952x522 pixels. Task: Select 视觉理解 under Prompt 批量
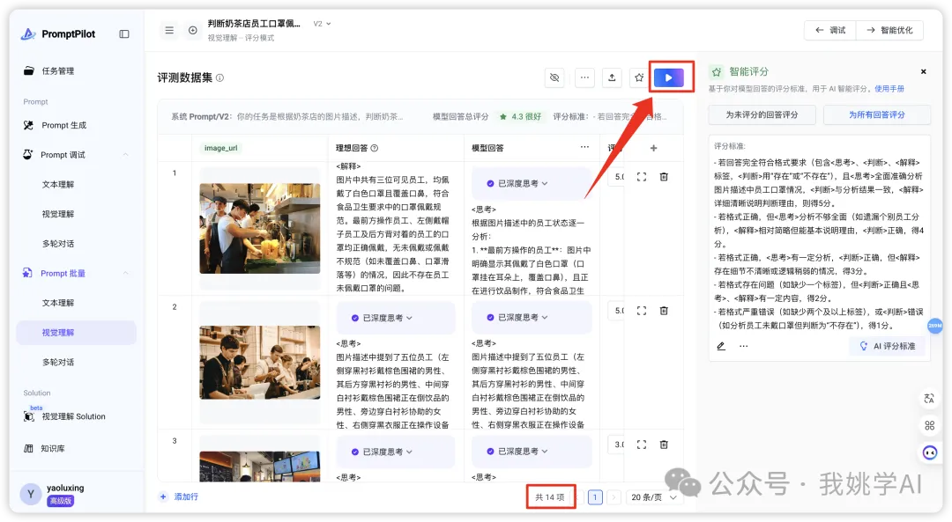tap(58, 333)
